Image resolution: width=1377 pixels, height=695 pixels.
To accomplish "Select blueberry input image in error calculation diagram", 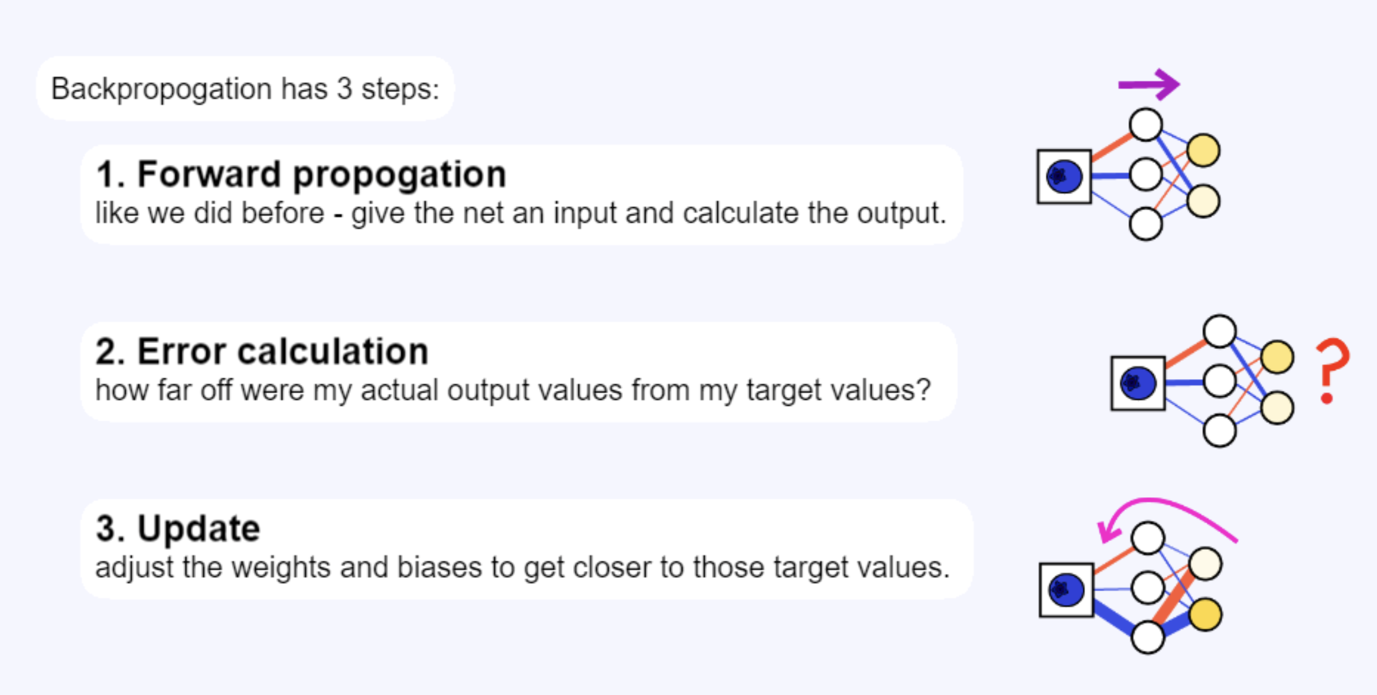I will pyautogui.click(x=1138, y=383).
